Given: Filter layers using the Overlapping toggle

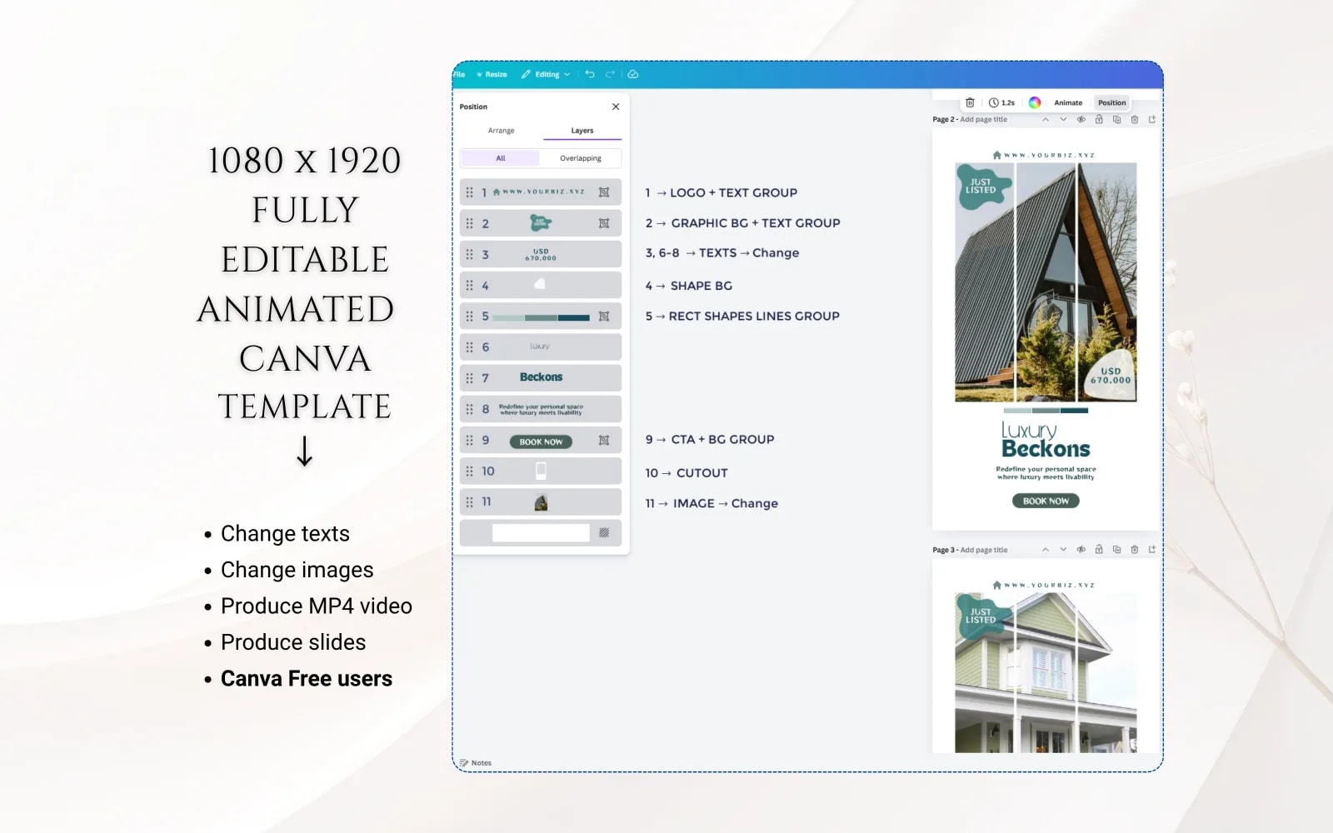Looking at the screenshot, I should 581,158.
